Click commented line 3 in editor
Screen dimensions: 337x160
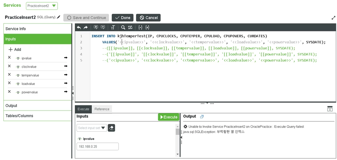point(199,48)
